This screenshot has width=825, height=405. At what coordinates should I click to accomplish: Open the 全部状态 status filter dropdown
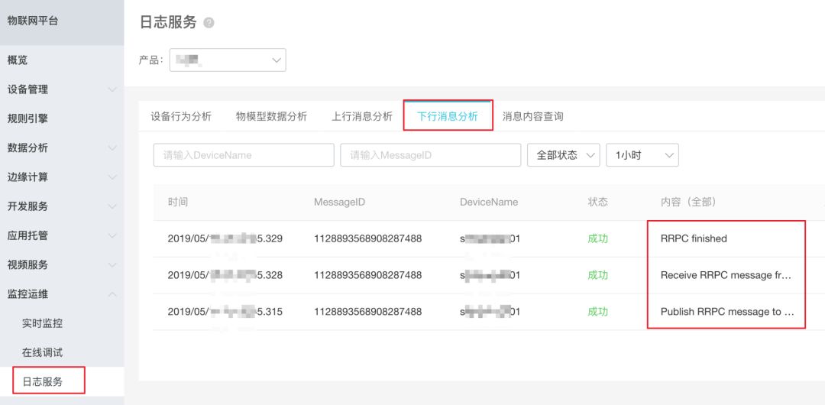click(563, 155)
